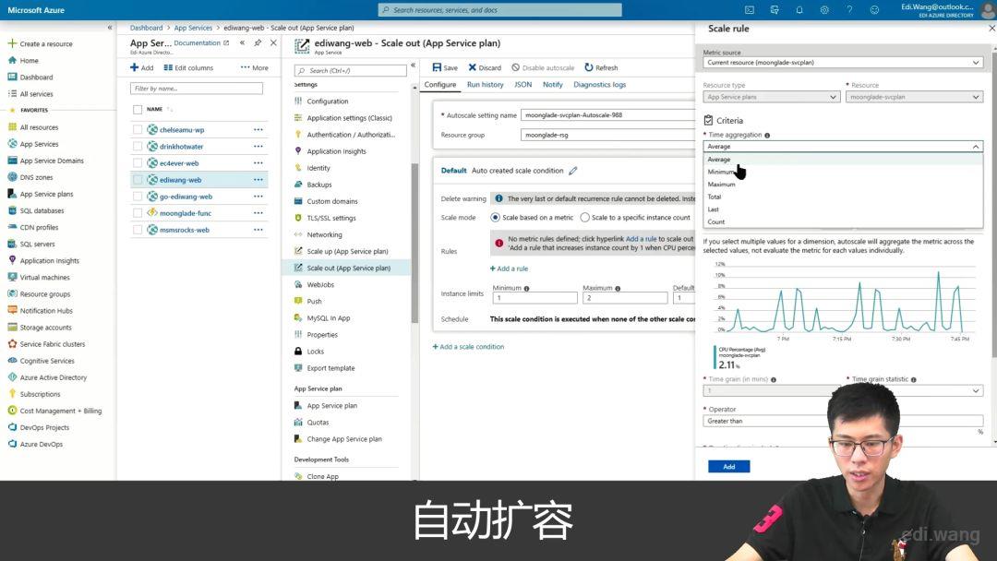Click the Add a rule link
This screenshot has width=997, height=561.
point(510,269)
